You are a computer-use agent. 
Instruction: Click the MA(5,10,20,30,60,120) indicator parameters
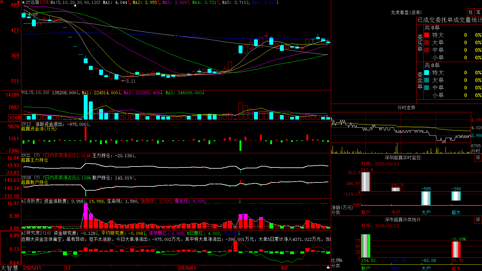[x=75, y=2]
